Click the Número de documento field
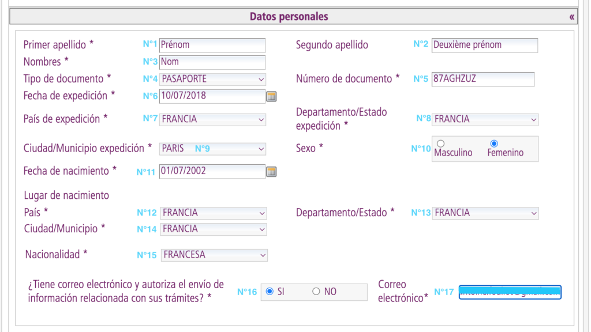The width and height of the screenshot is (591, 332). point(483,79)
